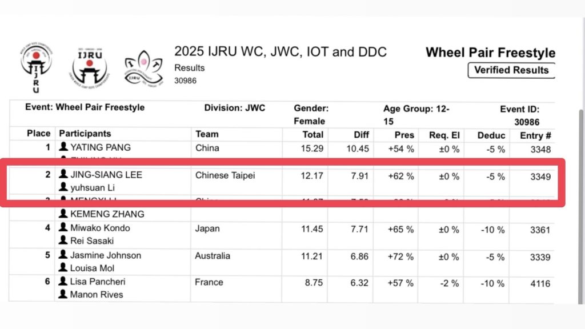Click entry number 3349
This screenshot has height=329, width=585.
[540, 176]
